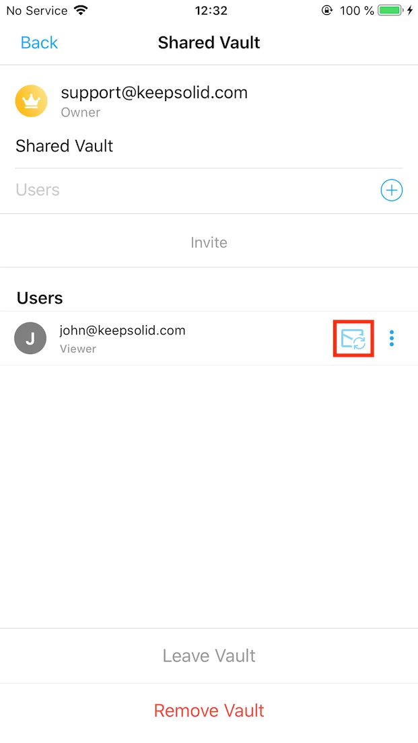Tap the Wi-Fi status icon
The width and height of the screenshot is (418, 743).
(x=81, y=10)
